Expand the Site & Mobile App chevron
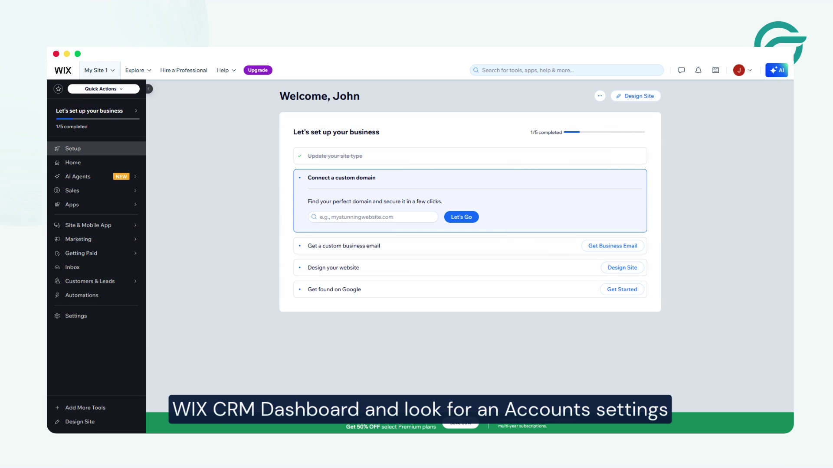The width and height of the screenshot is (833, 468). click(135, 225)
